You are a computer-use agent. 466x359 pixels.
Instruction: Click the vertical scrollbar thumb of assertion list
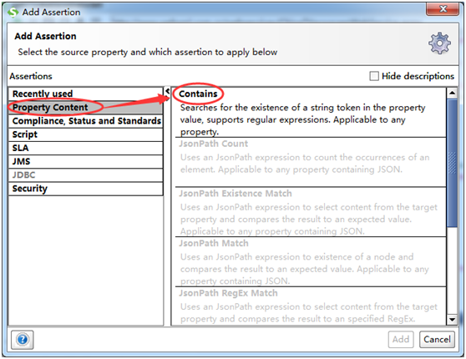click(452, 163)
